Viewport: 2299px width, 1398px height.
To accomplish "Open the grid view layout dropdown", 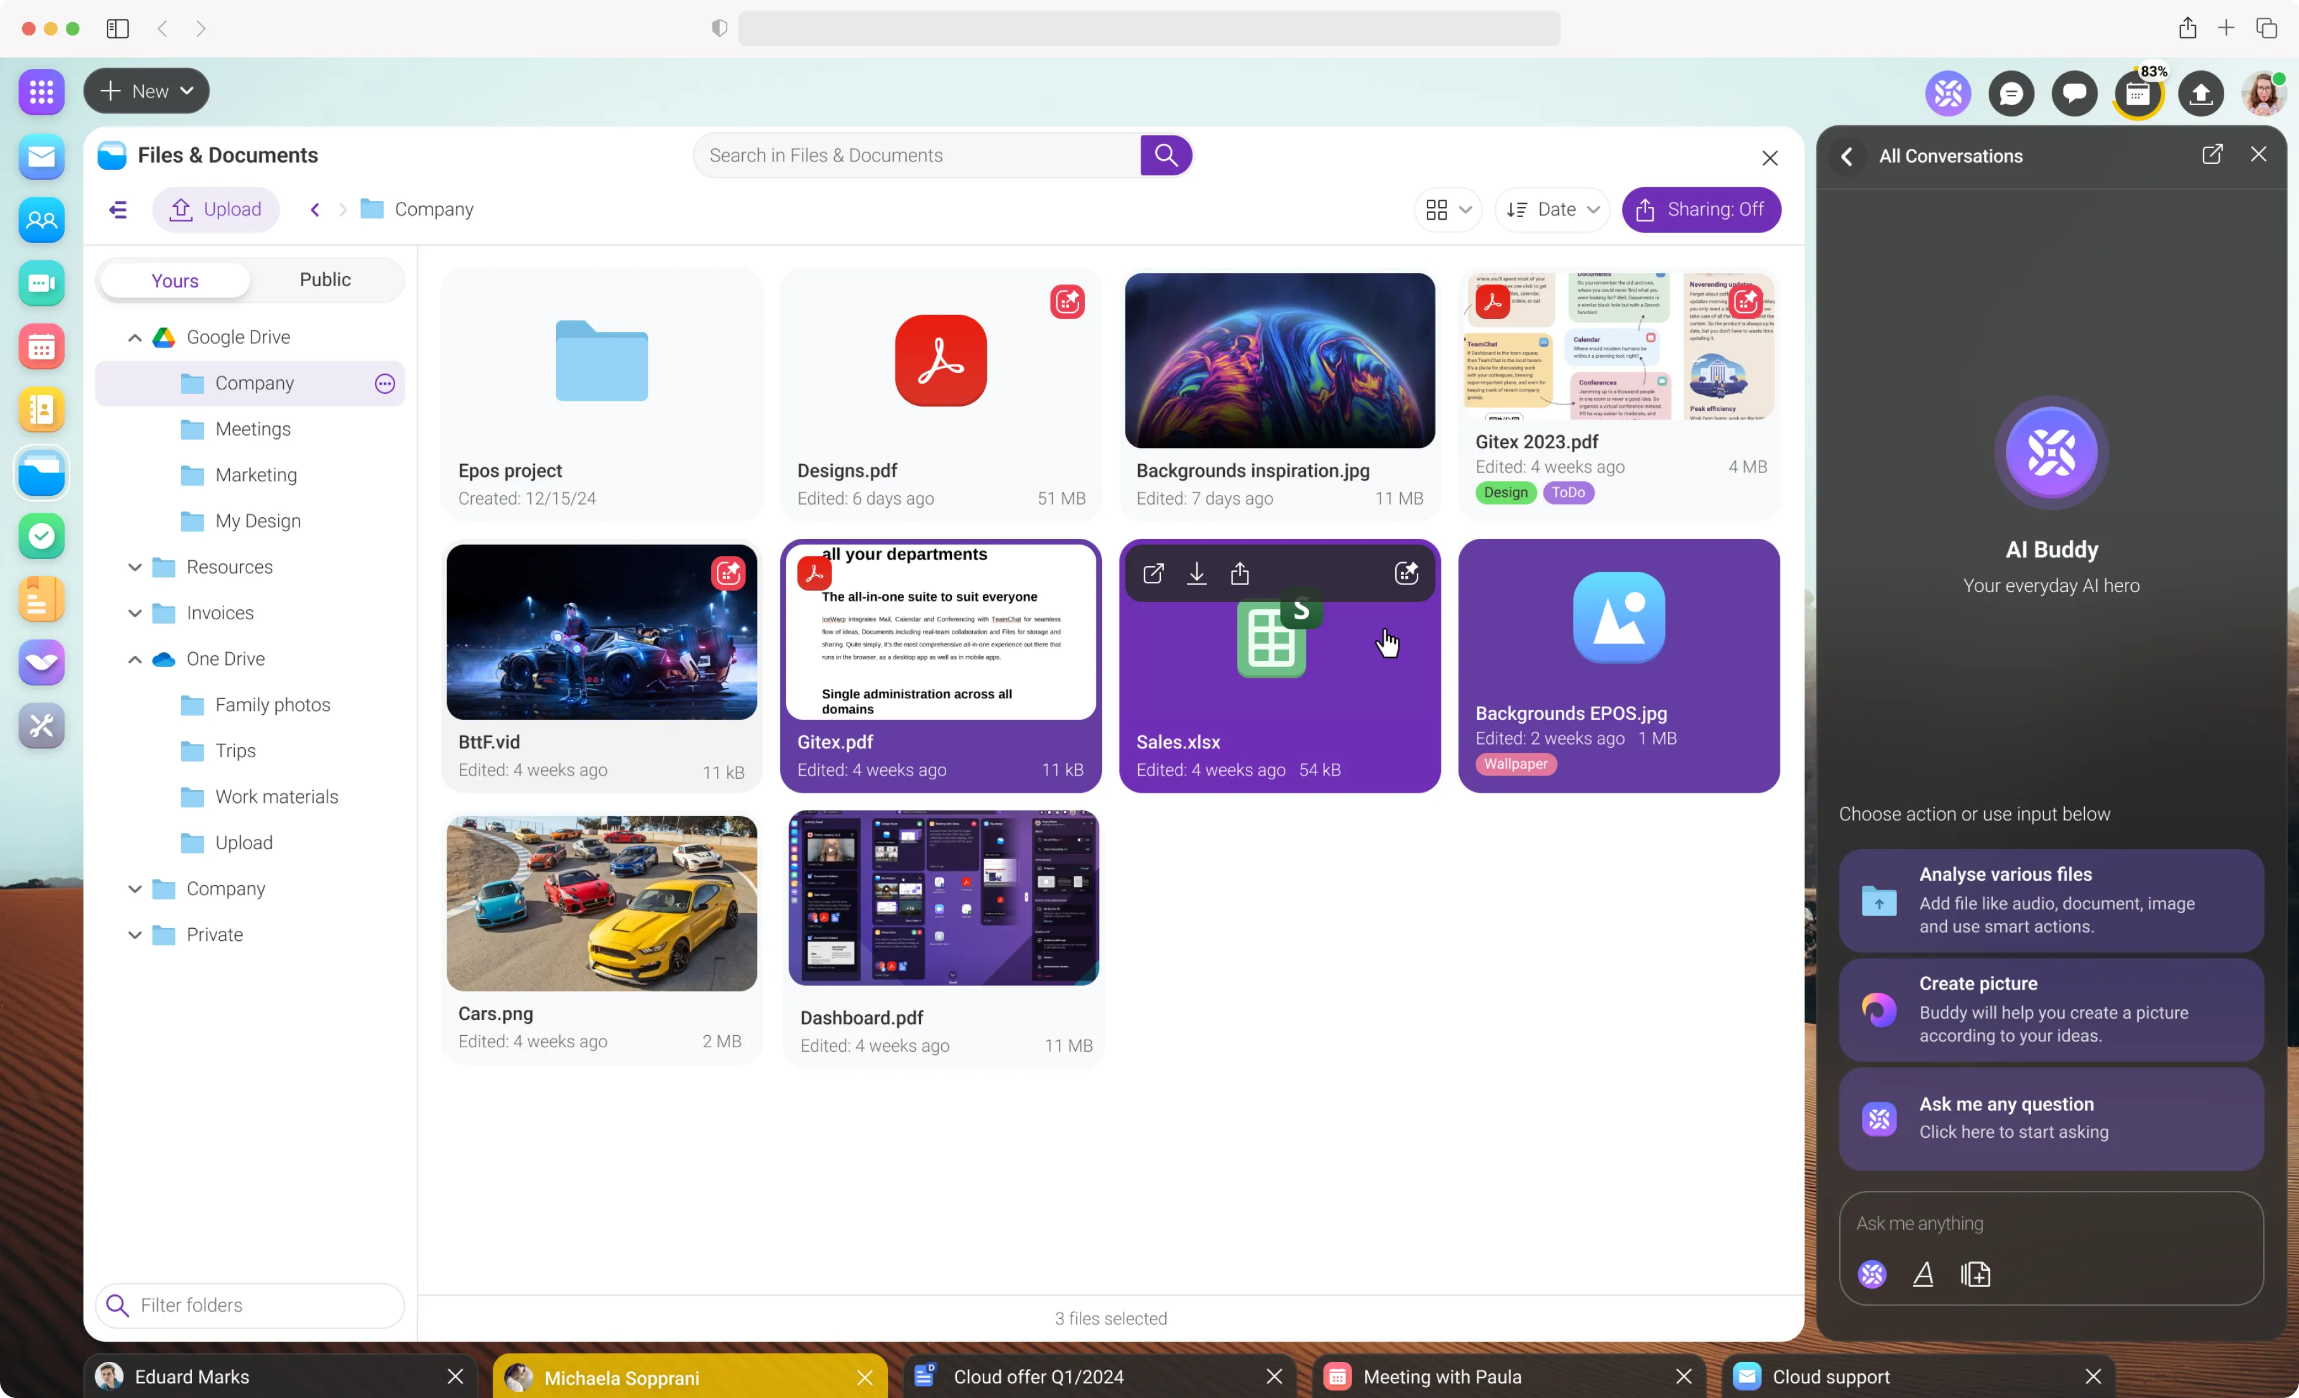I will tap(1448, 210).
